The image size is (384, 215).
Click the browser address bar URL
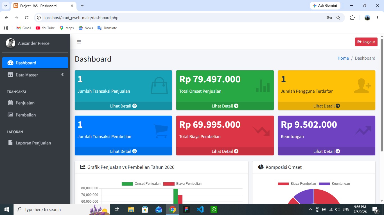(x=81, y=18)
